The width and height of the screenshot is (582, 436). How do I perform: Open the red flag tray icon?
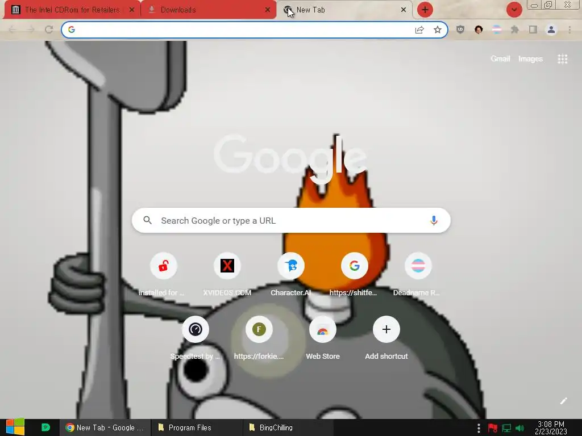coord(493,428)
